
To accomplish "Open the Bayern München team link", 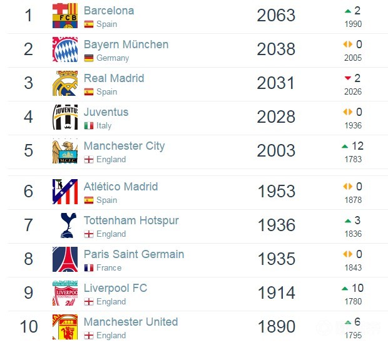I will click(x=126, y=44).
